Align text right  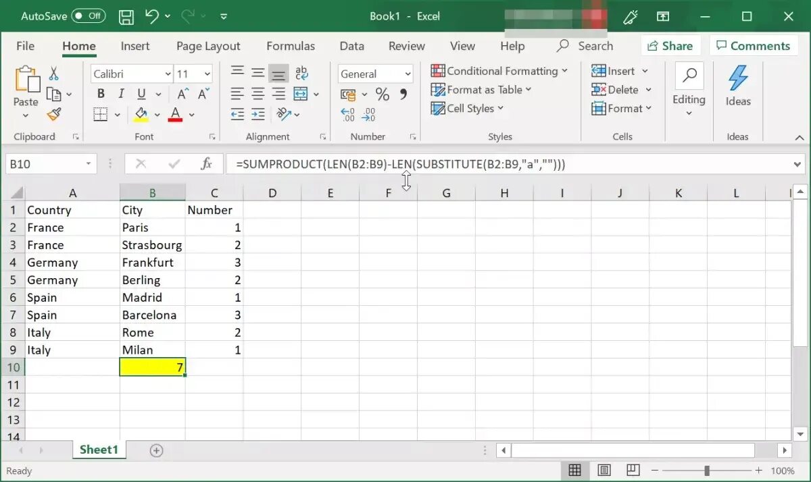pos(278,94)
